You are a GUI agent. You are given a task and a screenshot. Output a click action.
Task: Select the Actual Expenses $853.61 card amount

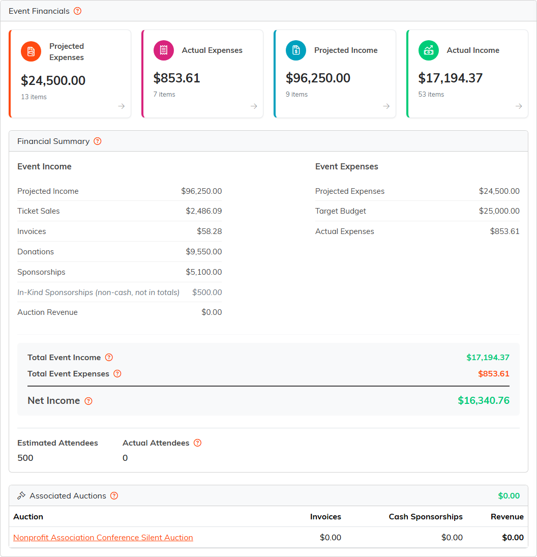[176, 78]
